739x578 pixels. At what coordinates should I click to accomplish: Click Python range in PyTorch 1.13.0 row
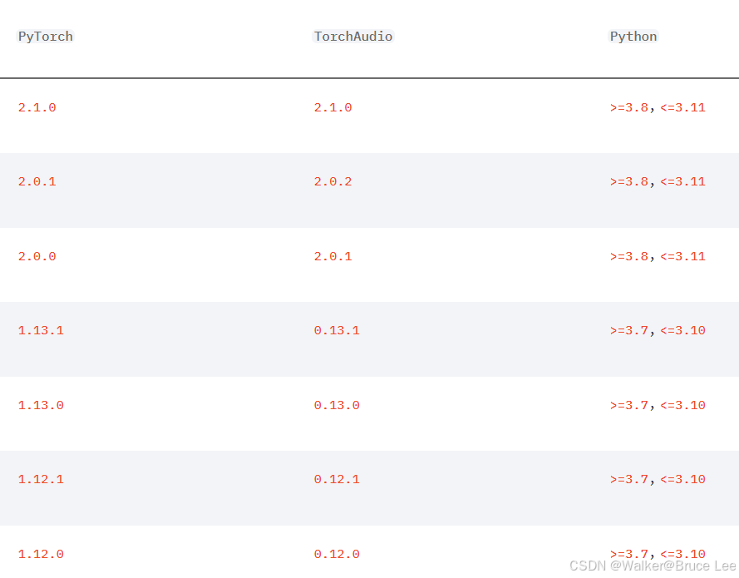tap(658, 406)
